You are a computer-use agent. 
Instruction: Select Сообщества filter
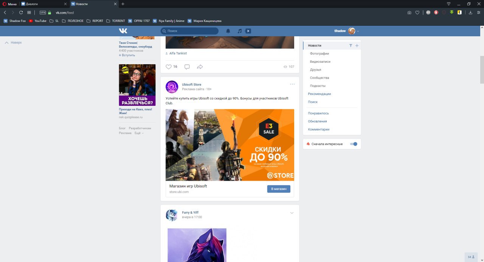coord(320,78)
